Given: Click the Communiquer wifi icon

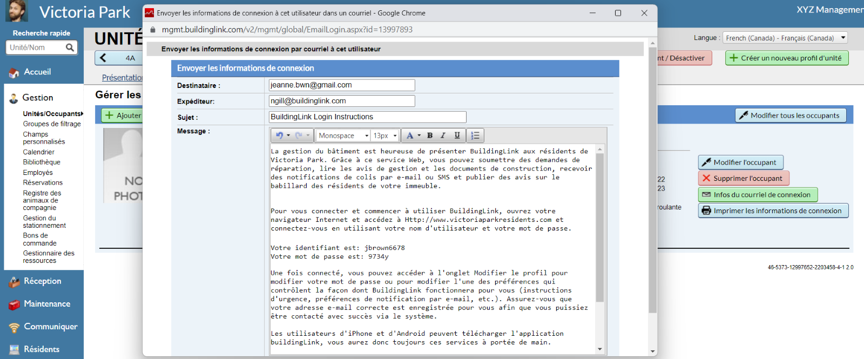Looking at the screenshot, I should coord(14,328).
